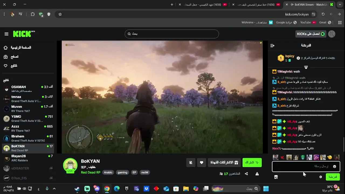This screenshot has height=194, width=345.
Task: Open YSMO channel in sidebar
Action: tap(28, 119)
